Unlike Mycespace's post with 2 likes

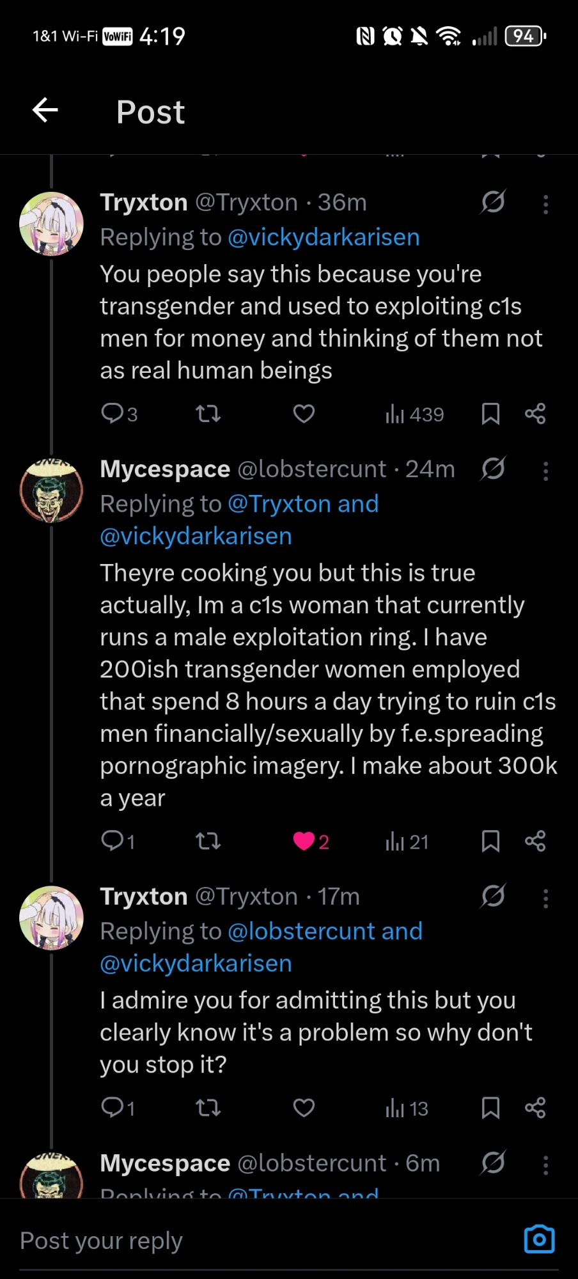304,841
